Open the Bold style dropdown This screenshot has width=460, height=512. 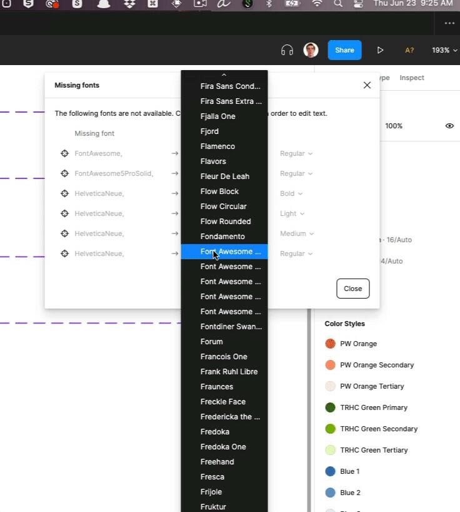(291, 193)
